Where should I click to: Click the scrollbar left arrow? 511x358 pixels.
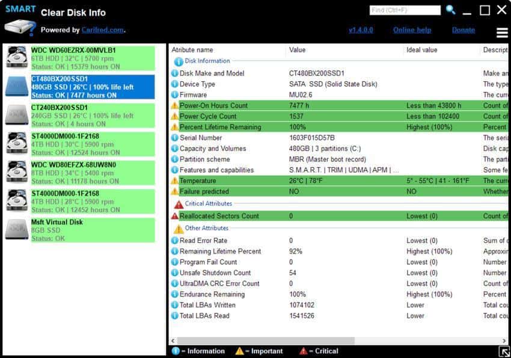point(173,341)
